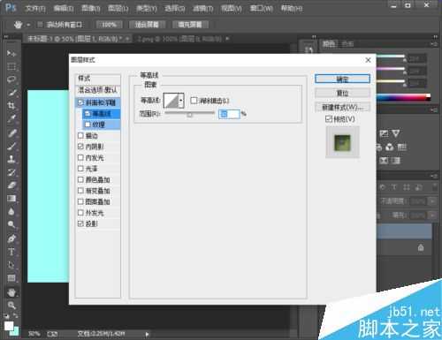Enable the 渐变叠加 checkbox
Screen dimensions: 442x340
(80, 191)
